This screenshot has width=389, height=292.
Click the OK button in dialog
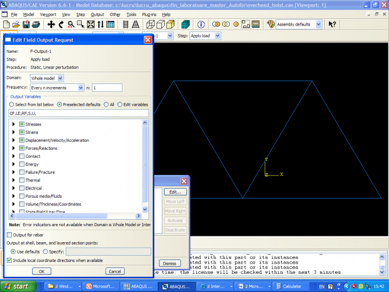coord(41,271)
